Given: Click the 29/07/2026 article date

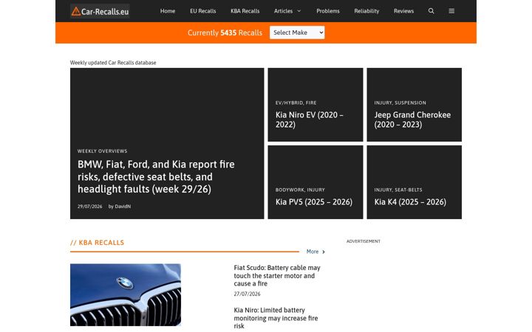Looking at the screenshot, I should 89,207.
